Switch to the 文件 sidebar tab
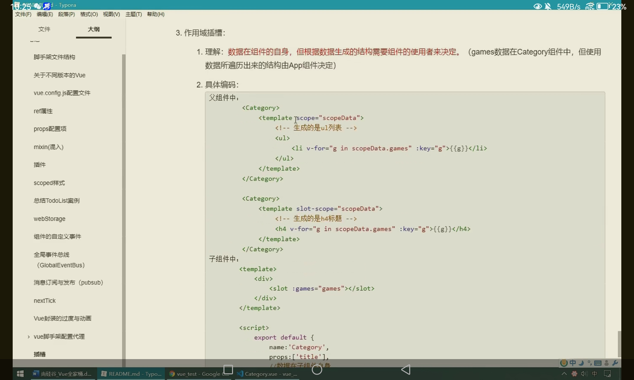634x380 pixels. pos(44,29)
